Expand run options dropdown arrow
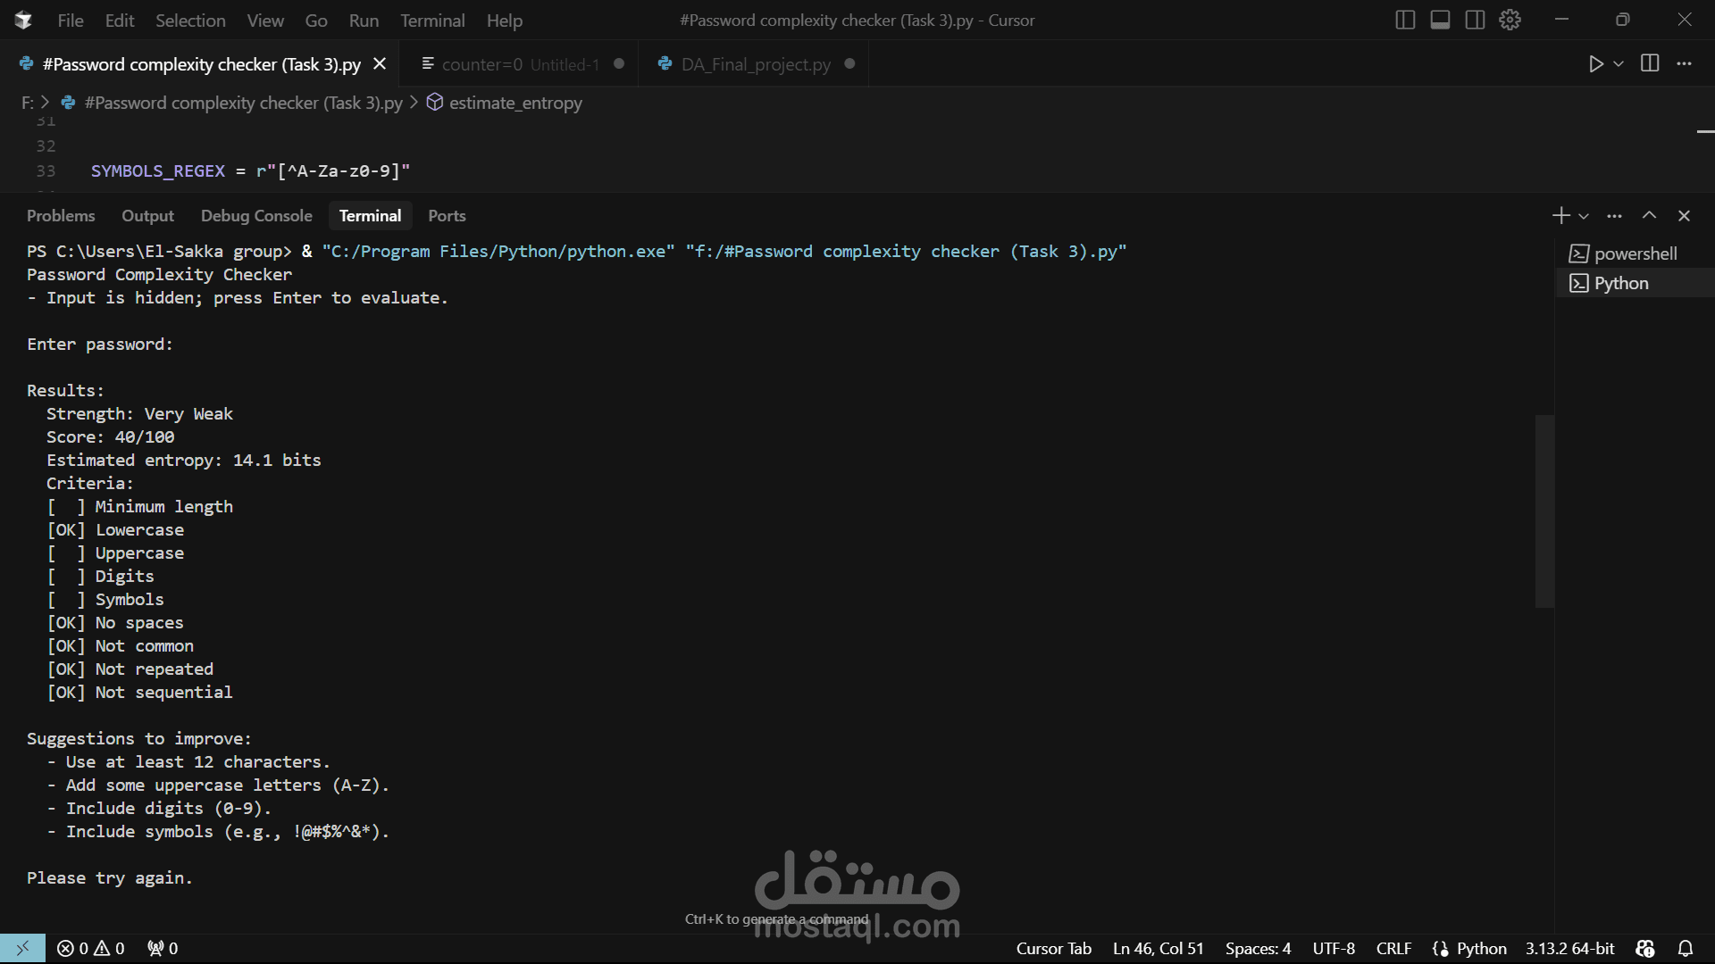Image resolution: width=1715 pixels, height=964 pixels. pos(1618,63)
